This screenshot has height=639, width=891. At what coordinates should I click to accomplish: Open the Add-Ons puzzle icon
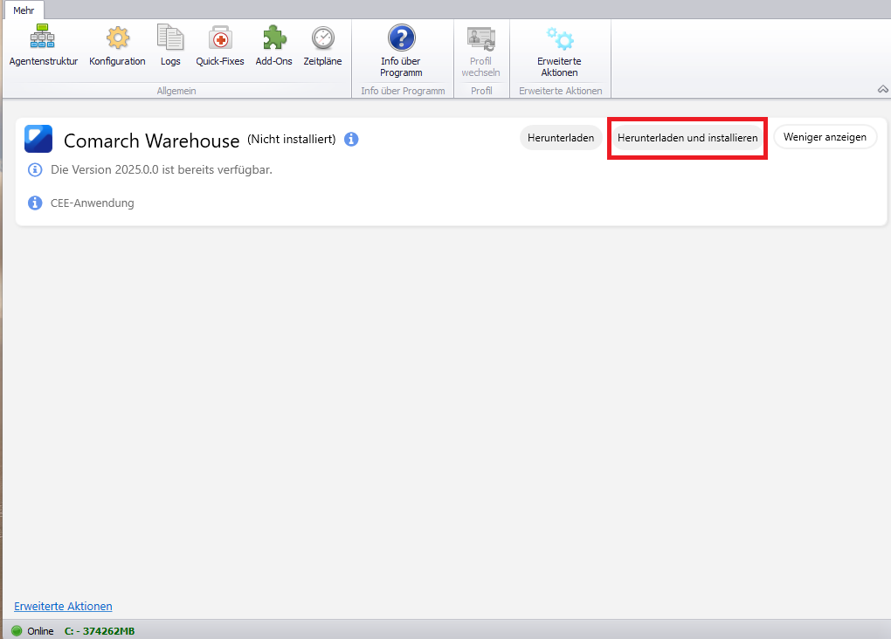tap(274, 38)
